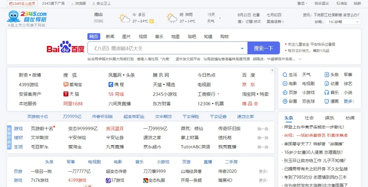Click the 电影 play icon
The image size is (368, 187).
pos(285,83)
